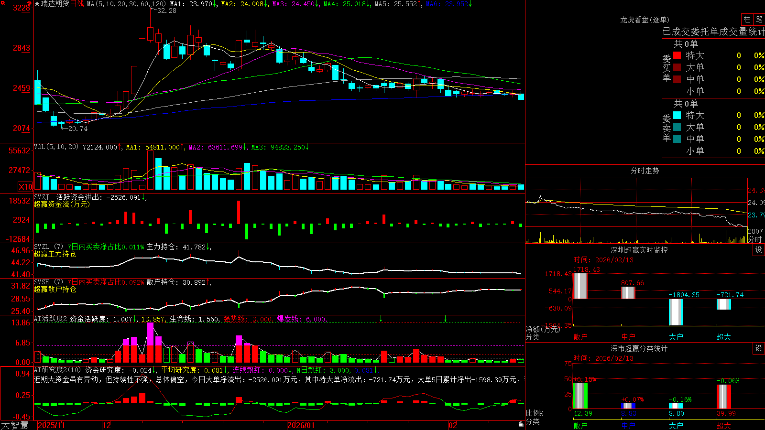Open 设 settings for 深市超赢分类统计
The height and width of the screenshot is (430, 765).
pyautogui.click(x=759, y=348)
